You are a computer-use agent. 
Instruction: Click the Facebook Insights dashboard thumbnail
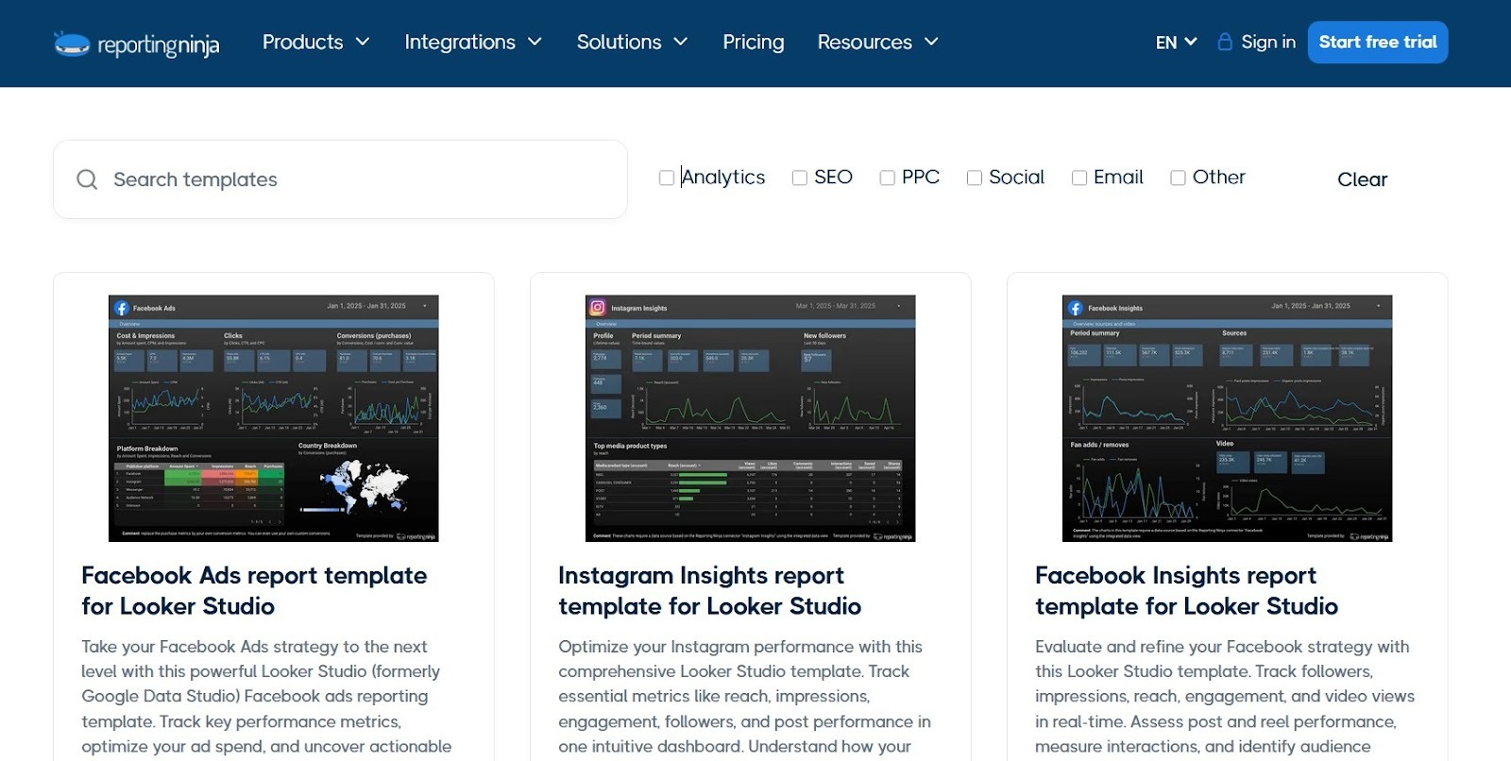coord(1228,418)
